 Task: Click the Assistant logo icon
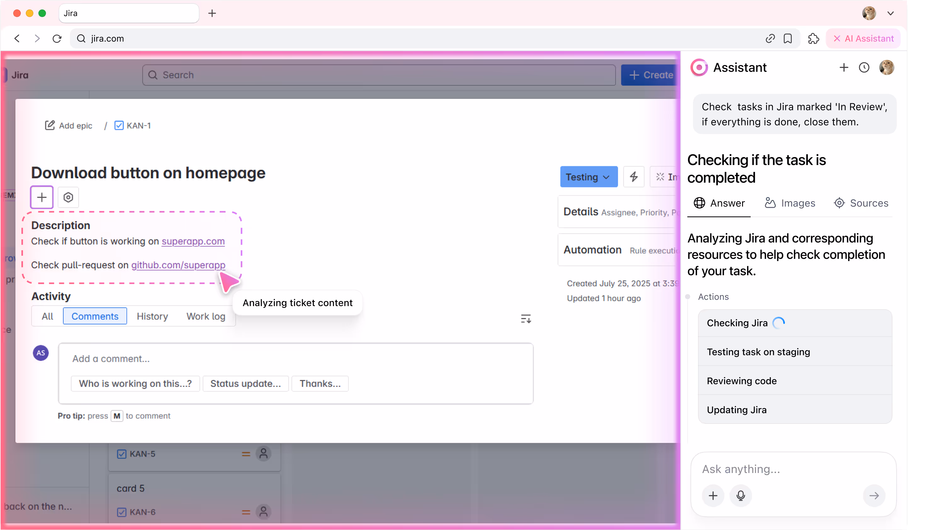pyautogui.click(x=699, y=67)
